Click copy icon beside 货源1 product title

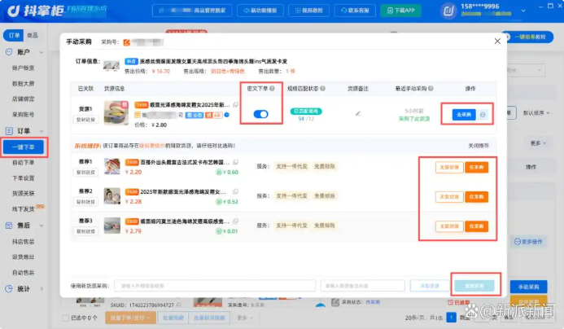pos(235,105)
